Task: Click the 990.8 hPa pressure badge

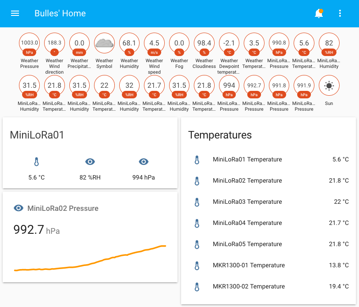Action: click(279, 44)
